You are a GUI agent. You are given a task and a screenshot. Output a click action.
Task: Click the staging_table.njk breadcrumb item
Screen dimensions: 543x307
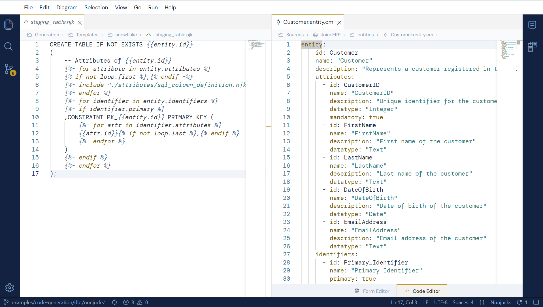pos(169,35)
